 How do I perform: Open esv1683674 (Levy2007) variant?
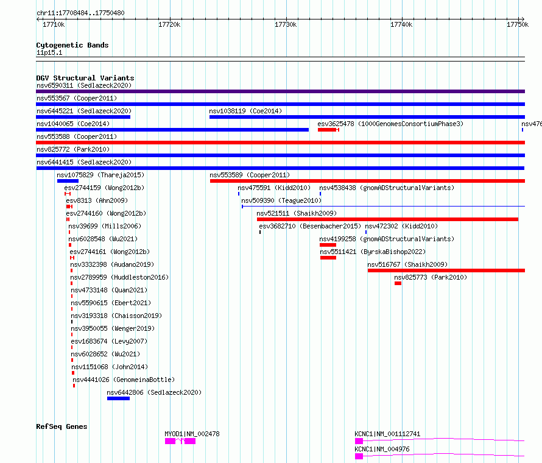click(x=109, y=341)
